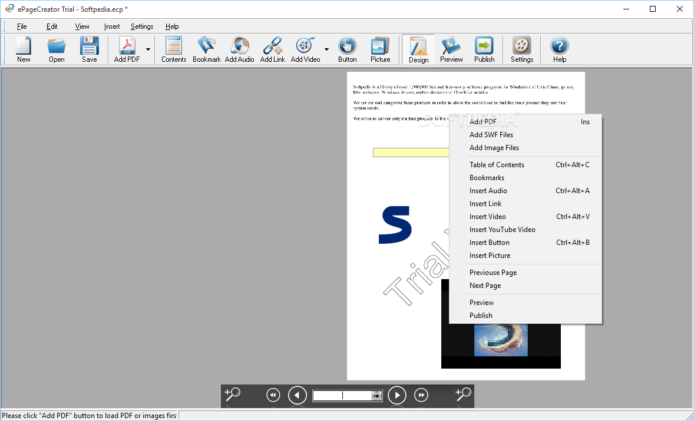Jump to last page with fast-forward button
The height and width of the screenshot is (421, 694).
point(421,395)
